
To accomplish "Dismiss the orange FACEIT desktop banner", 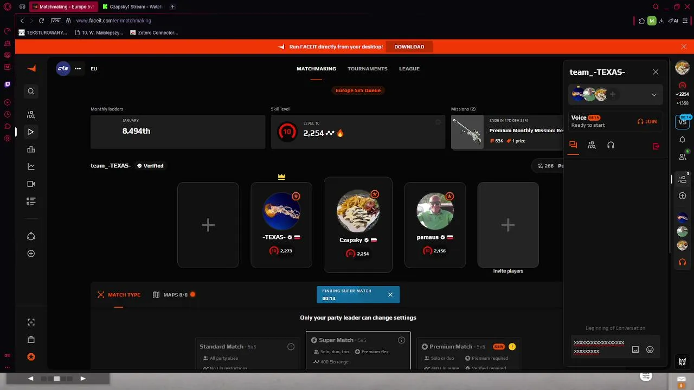I will click(x=684, y=47).
